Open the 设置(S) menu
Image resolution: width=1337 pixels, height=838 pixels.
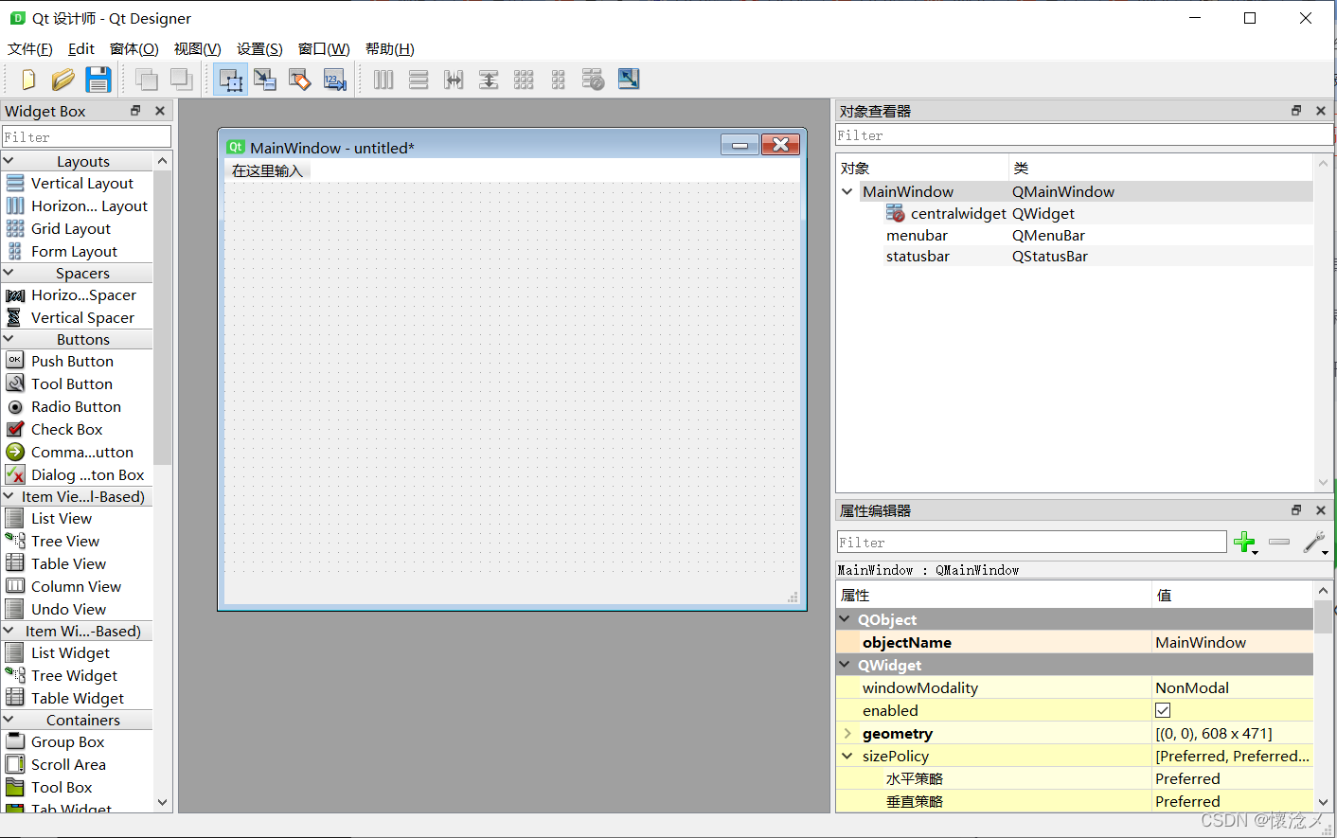point(259,49)
